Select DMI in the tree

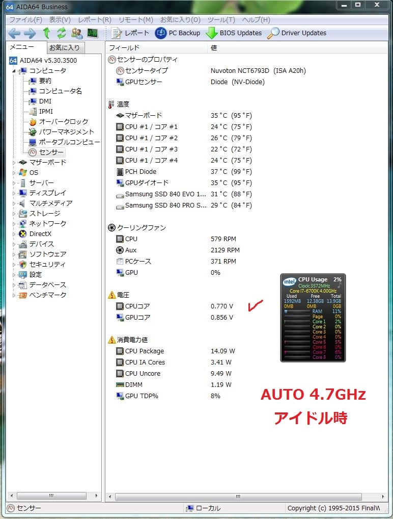coord(40,101)
